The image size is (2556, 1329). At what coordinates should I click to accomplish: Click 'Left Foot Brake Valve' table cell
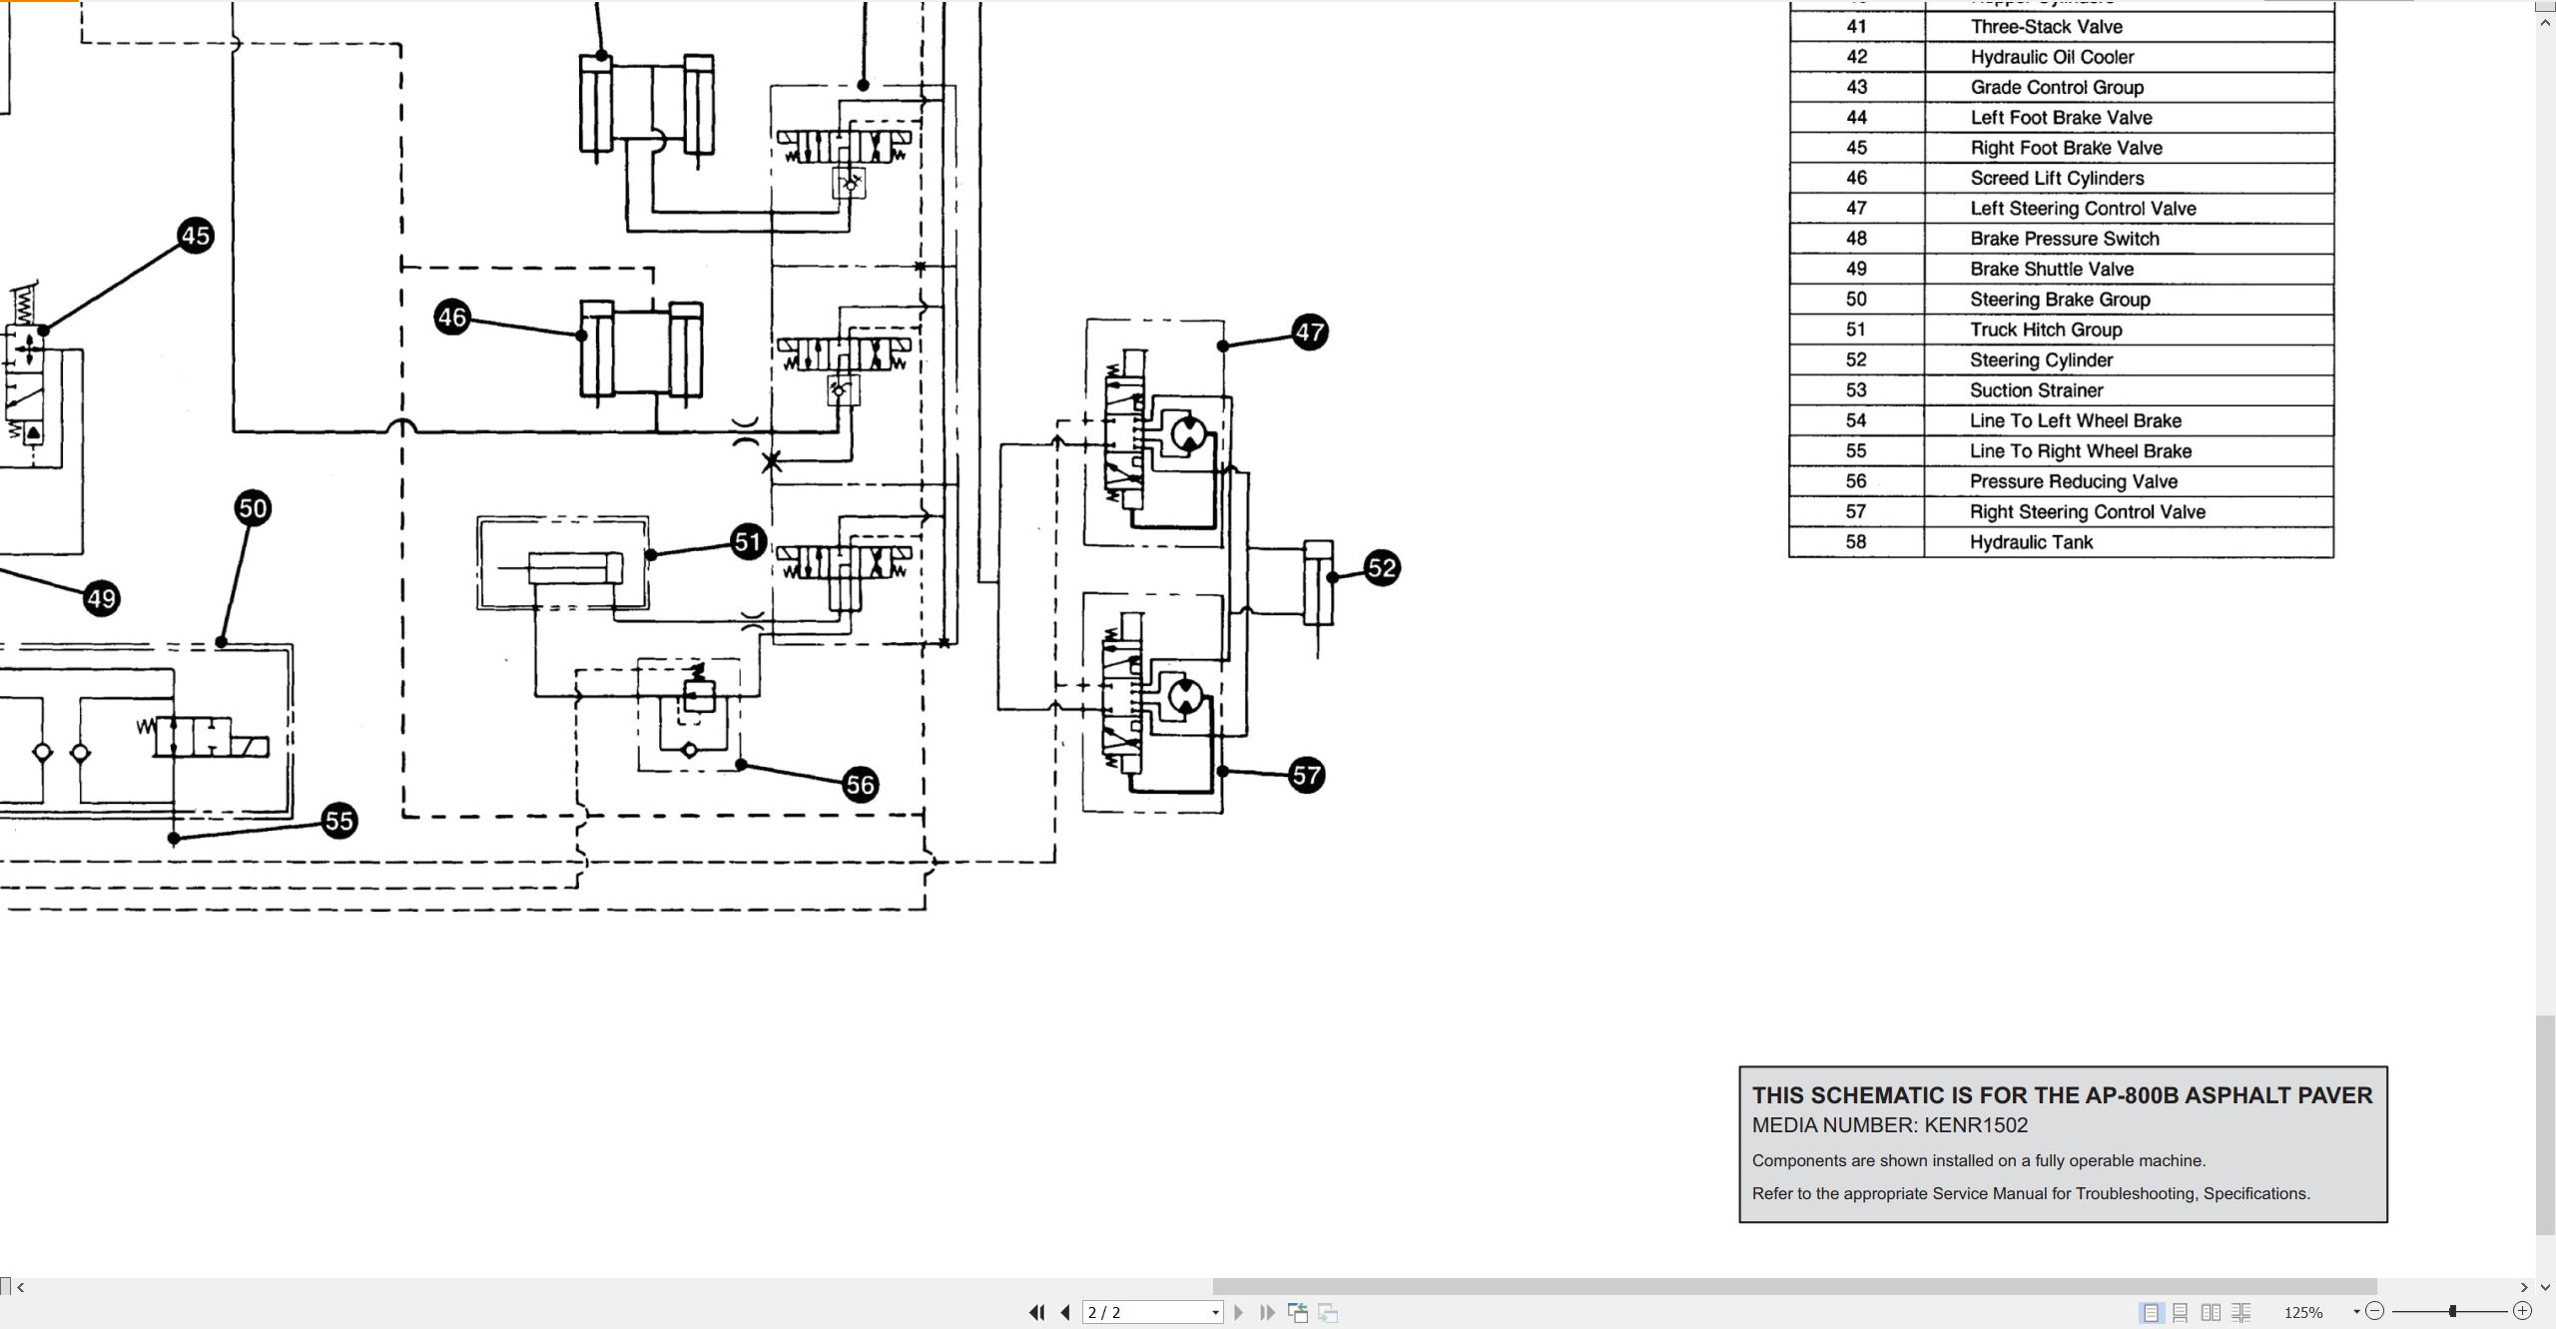[2130, 118]
